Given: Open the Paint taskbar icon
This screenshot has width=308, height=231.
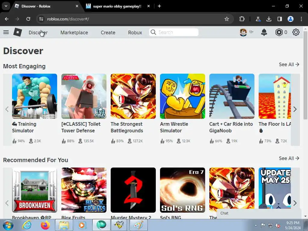Looking at the screenshot, I should click(x=138, y=225).
